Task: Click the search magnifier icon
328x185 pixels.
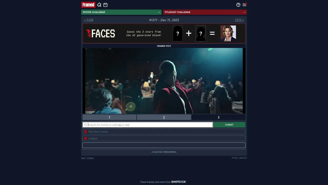Action: pos(86,125)
